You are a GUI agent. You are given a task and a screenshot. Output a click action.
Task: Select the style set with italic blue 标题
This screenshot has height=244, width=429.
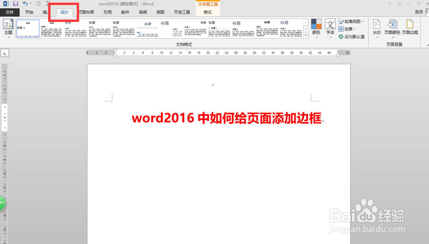tap(148, 28)
